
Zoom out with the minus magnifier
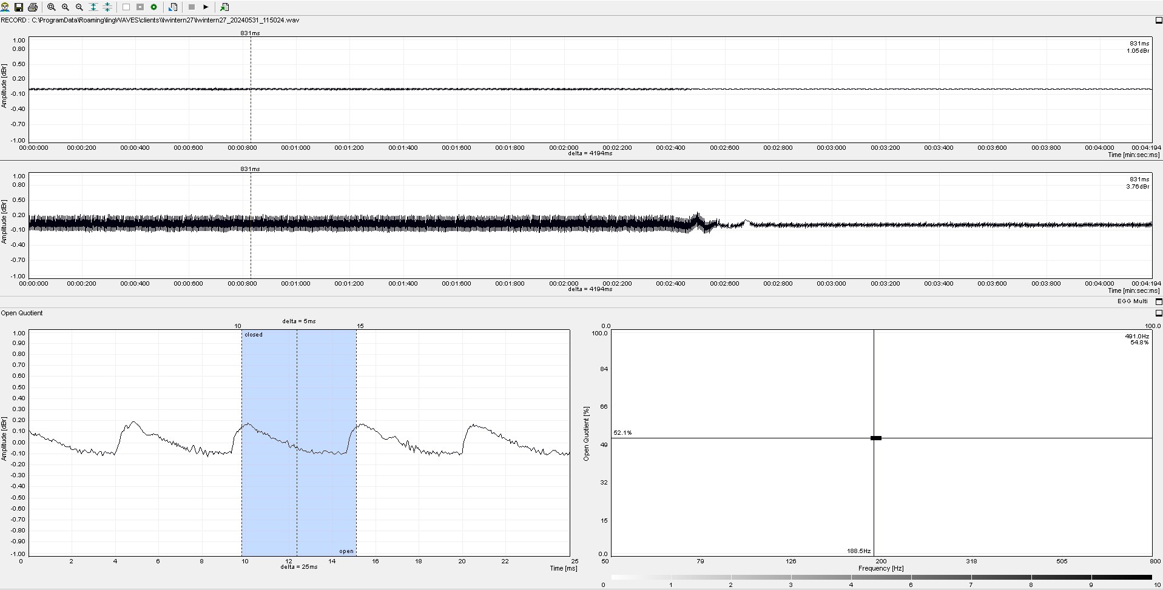coord(79,7)
